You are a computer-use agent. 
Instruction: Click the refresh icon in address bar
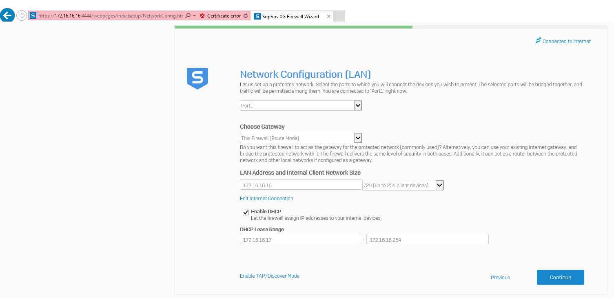tap(246, 16)
